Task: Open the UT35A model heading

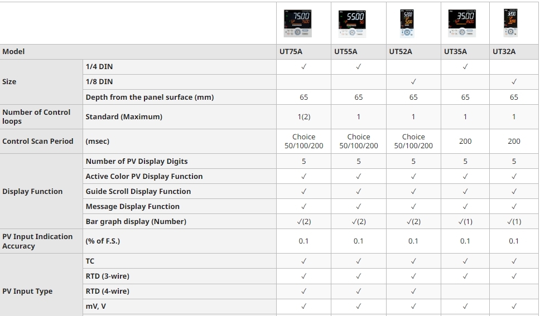Action: pos(455,52)
